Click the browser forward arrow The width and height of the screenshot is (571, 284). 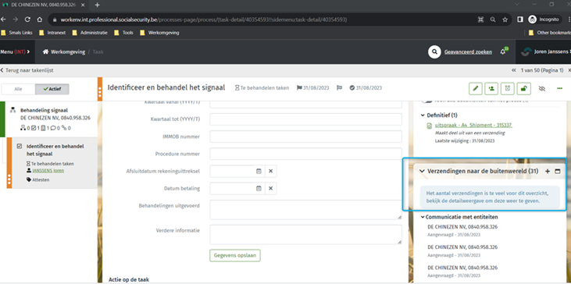[x=16, y=20]
